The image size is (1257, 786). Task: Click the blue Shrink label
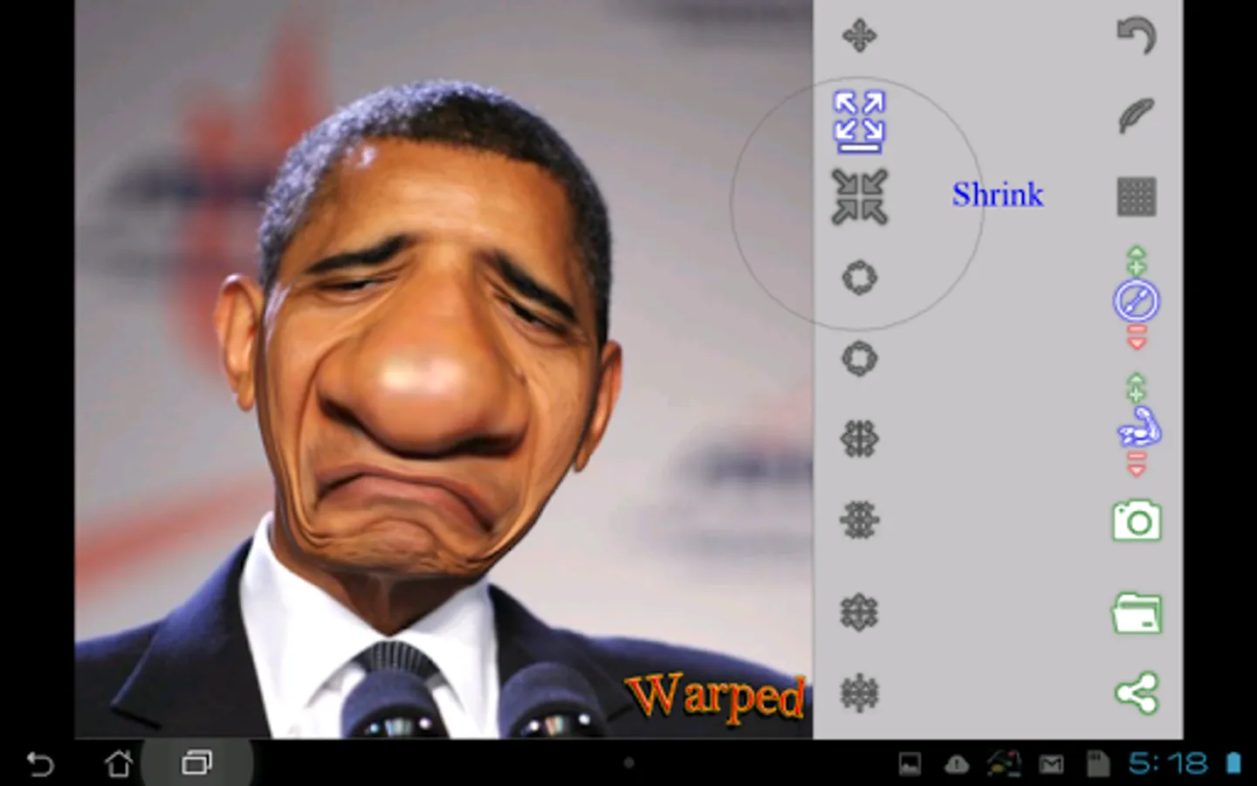pos(997,194)
